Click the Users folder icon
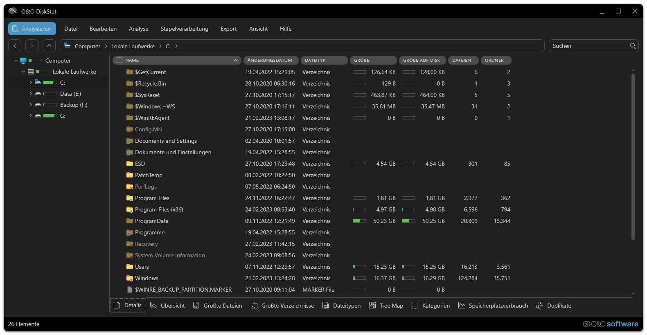This screenshot has height=335, width=647. (130, 267)
